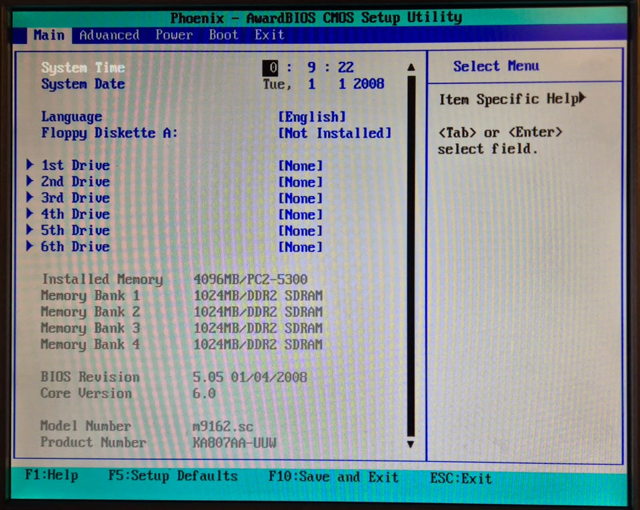Select the 2nd Drive entry

click(x=75, y=181)
